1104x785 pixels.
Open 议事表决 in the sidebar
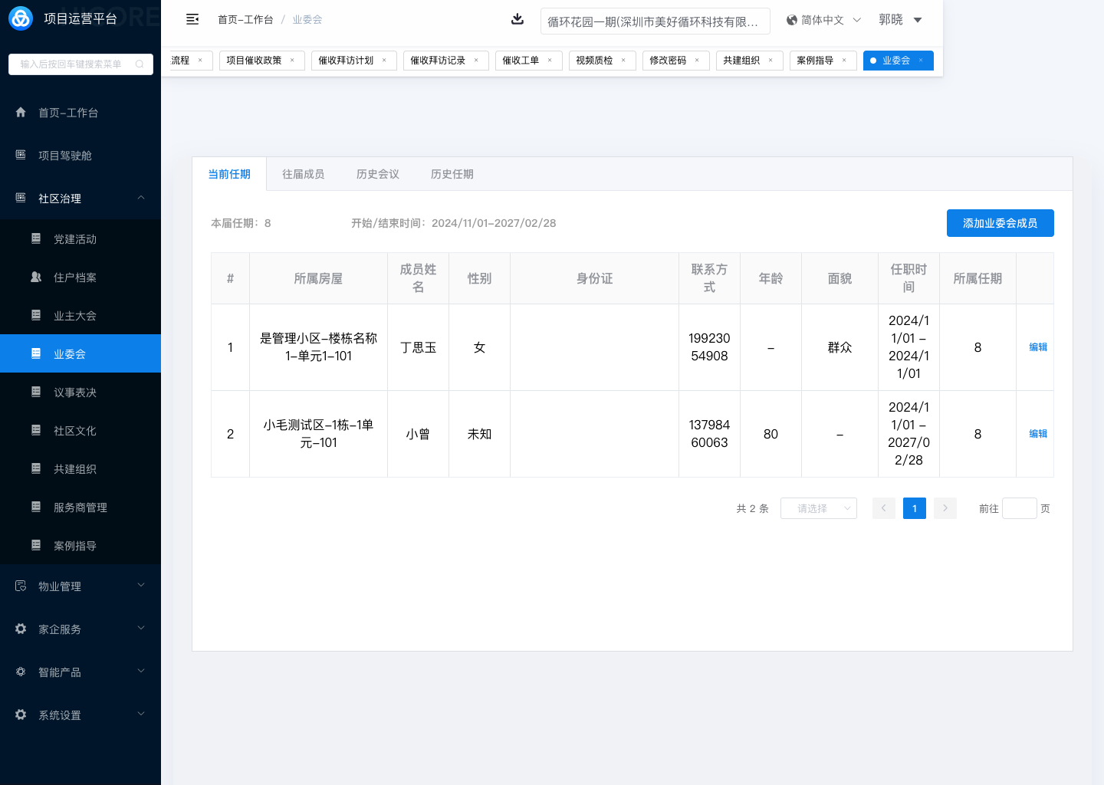coord(75,392)
